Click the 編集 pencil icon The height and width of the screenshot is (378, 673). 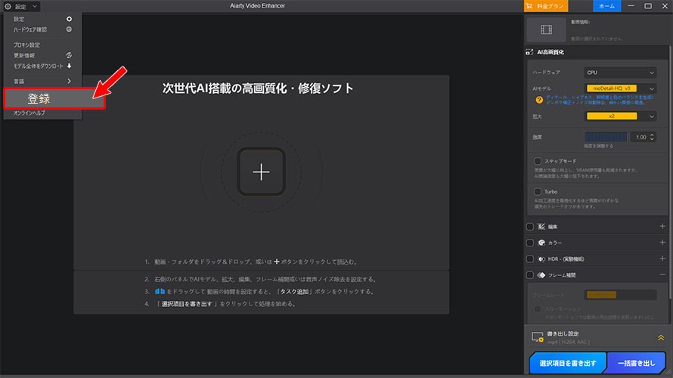click(x=541, y=227)
